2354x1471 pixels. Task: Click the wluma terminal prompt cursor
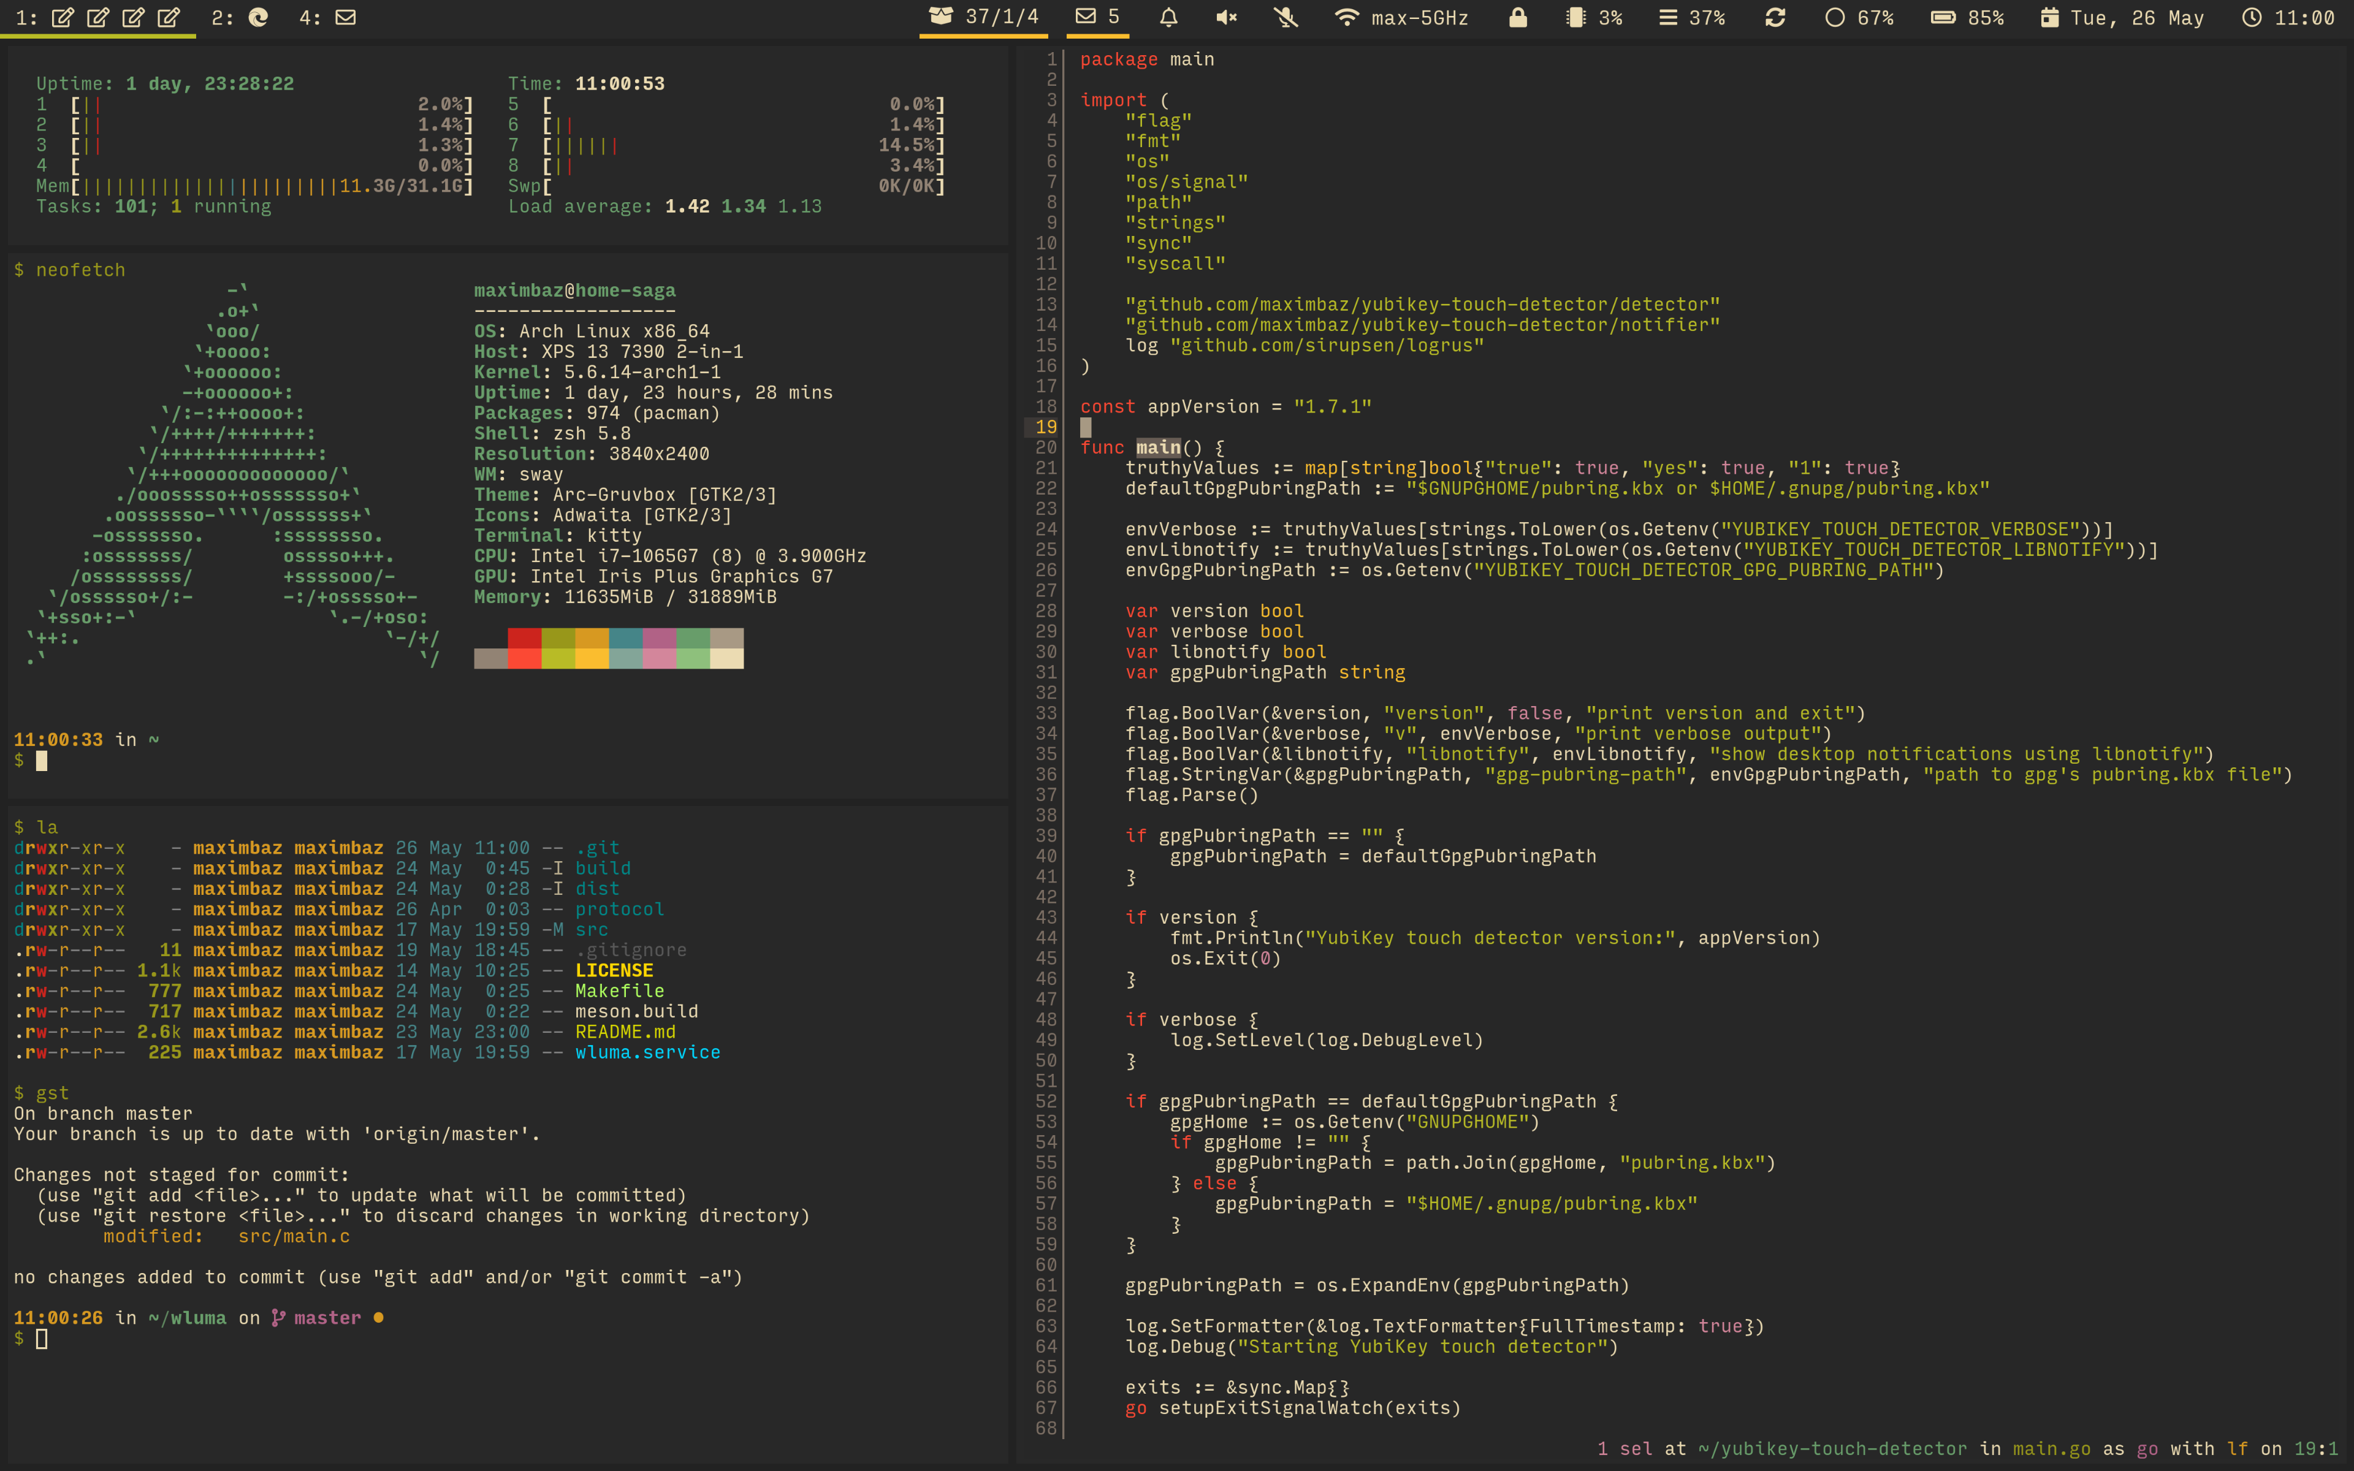coord(42,1339)
